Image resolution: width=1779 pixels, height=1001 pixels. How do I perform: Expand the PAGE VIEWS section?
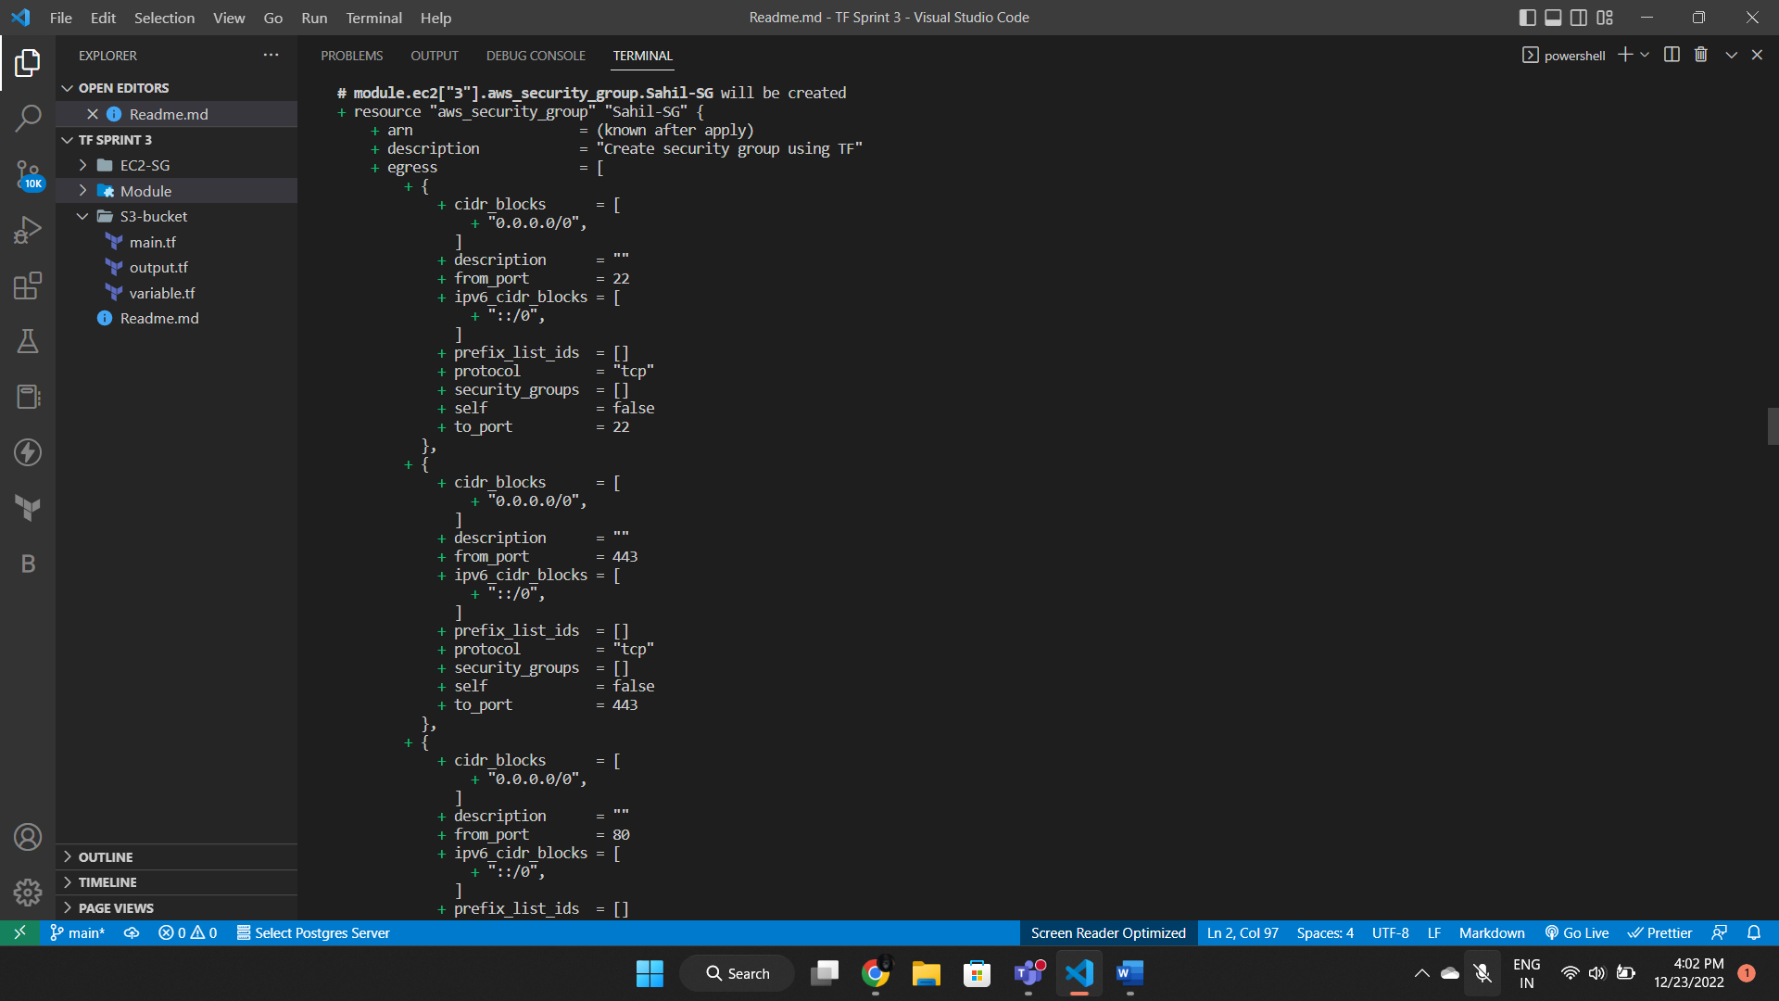[x=176, y=908]
